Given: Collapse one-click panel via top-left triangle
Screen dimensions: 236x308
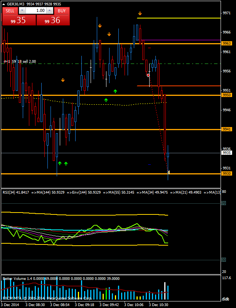Looking at the screenshot, I should coord(3,3).
